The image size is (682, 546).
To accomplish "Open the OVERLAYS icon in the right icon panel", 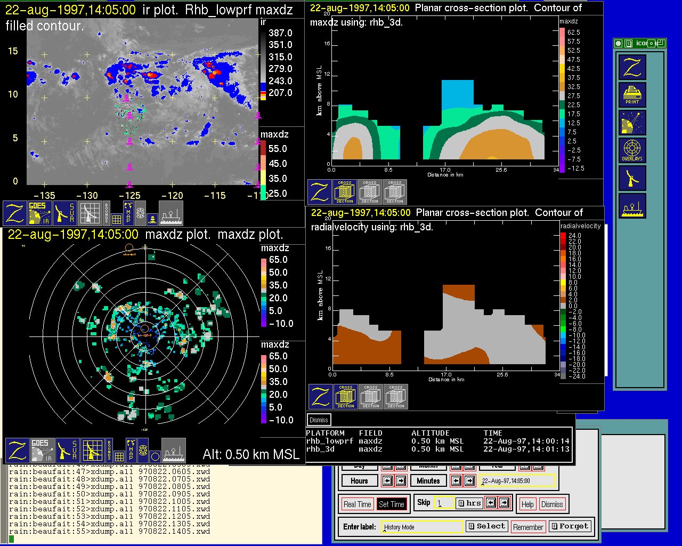I will [632, 150].
